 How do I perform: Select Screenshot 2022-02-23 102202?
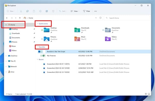click(58, 72)
